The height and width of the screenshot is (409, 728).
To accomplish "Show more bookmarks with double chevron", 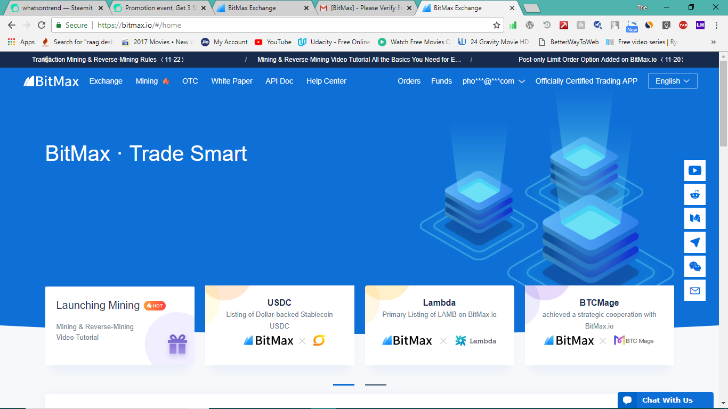I will tap(714, 42).
